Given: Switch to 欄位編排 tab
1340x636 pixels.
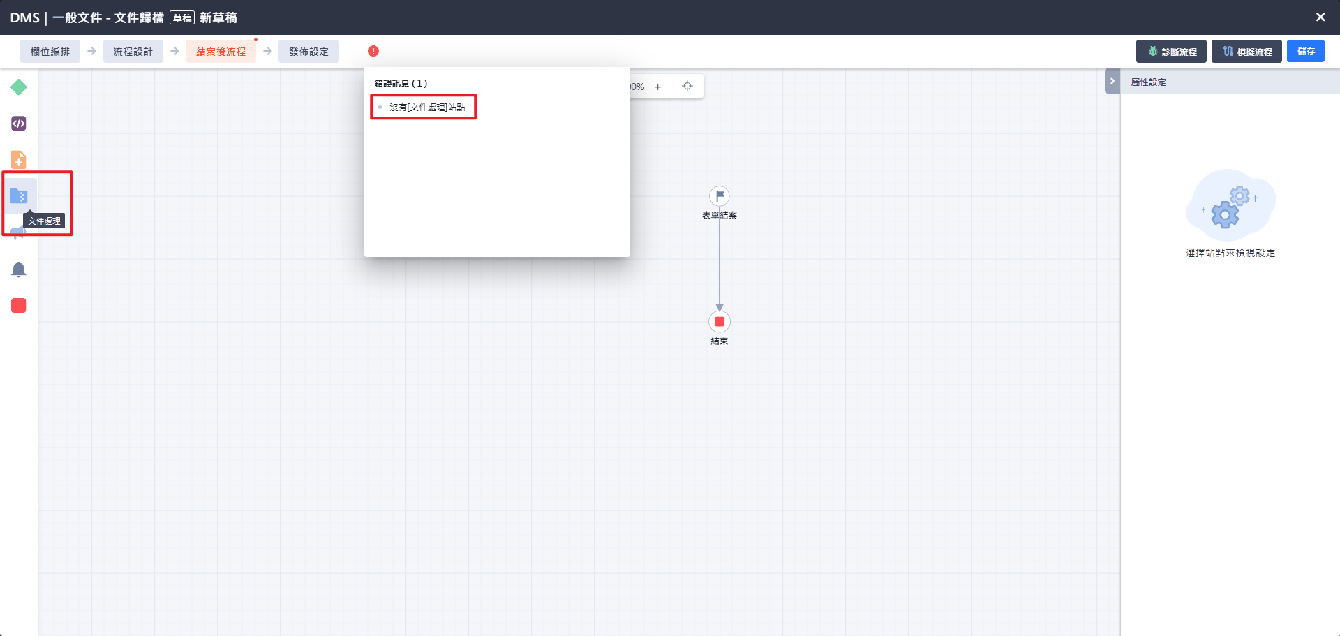Looking at the screenshot, I should [x=50, y=51].
